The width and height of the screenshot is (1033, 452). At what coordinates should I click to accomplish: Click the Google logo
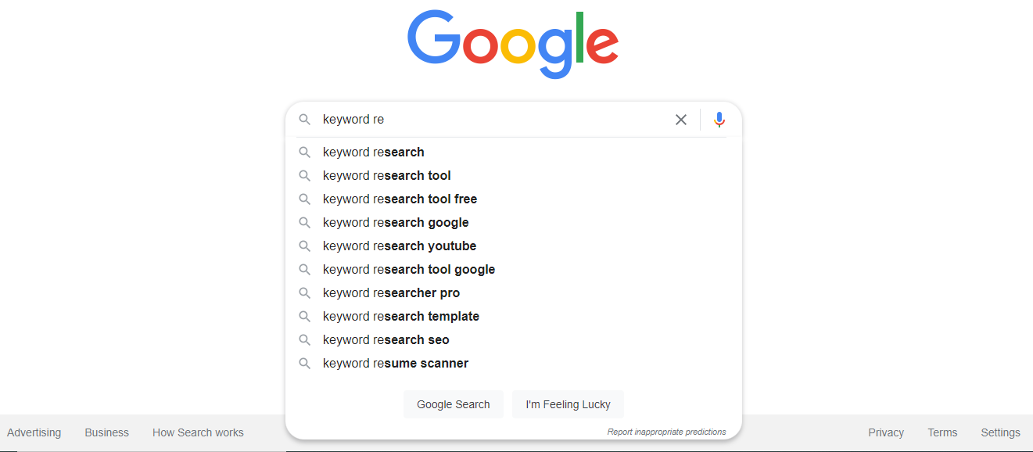click(x=512, y=44)
